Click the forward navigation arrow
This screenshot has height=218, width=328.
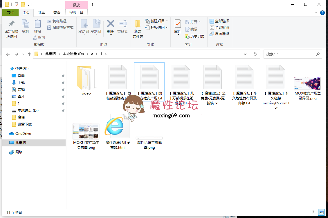[16, 54]
